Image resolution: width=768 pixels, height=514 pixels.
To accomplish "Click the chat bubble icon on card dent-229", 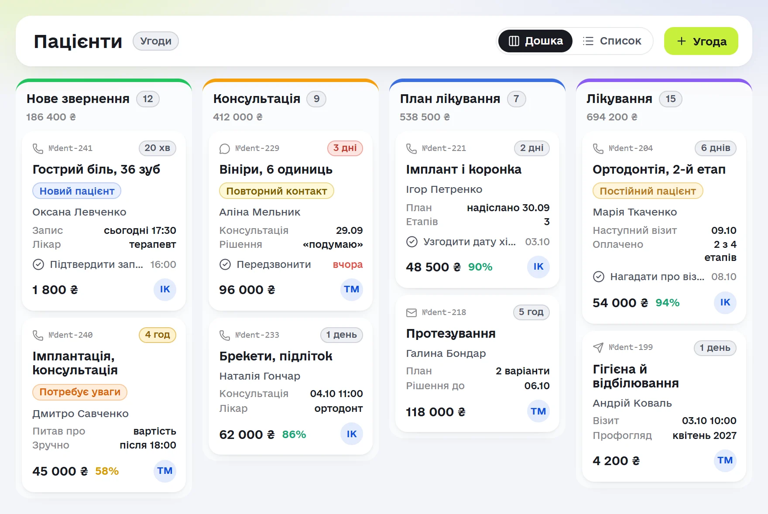I will pyautogui.click(x=225, y=148).
